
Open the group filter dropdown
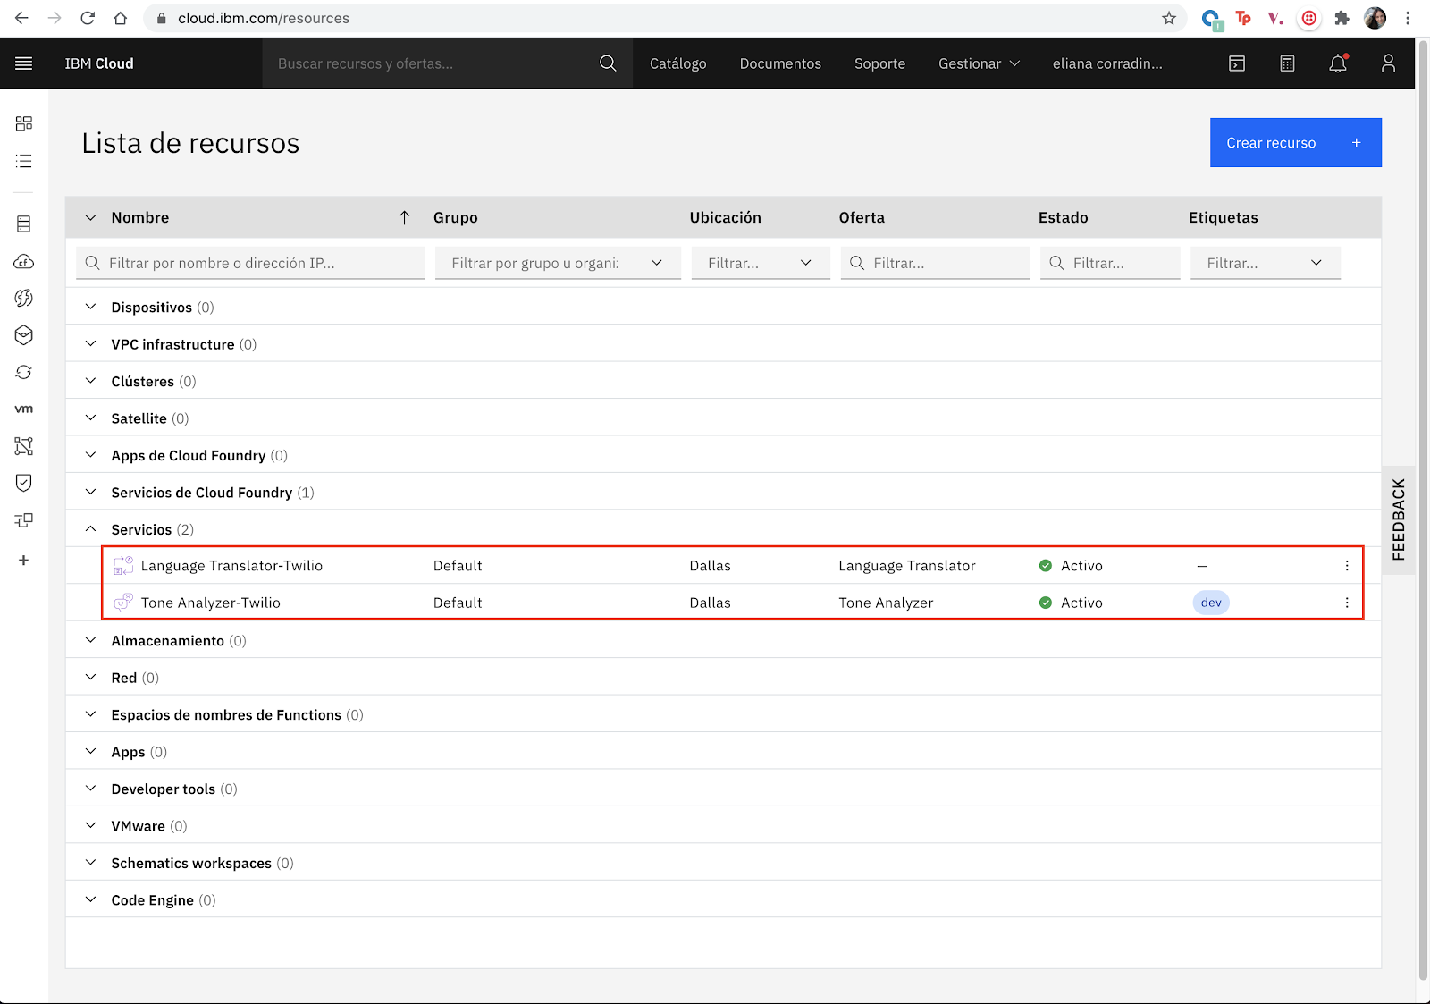point(558,263)
